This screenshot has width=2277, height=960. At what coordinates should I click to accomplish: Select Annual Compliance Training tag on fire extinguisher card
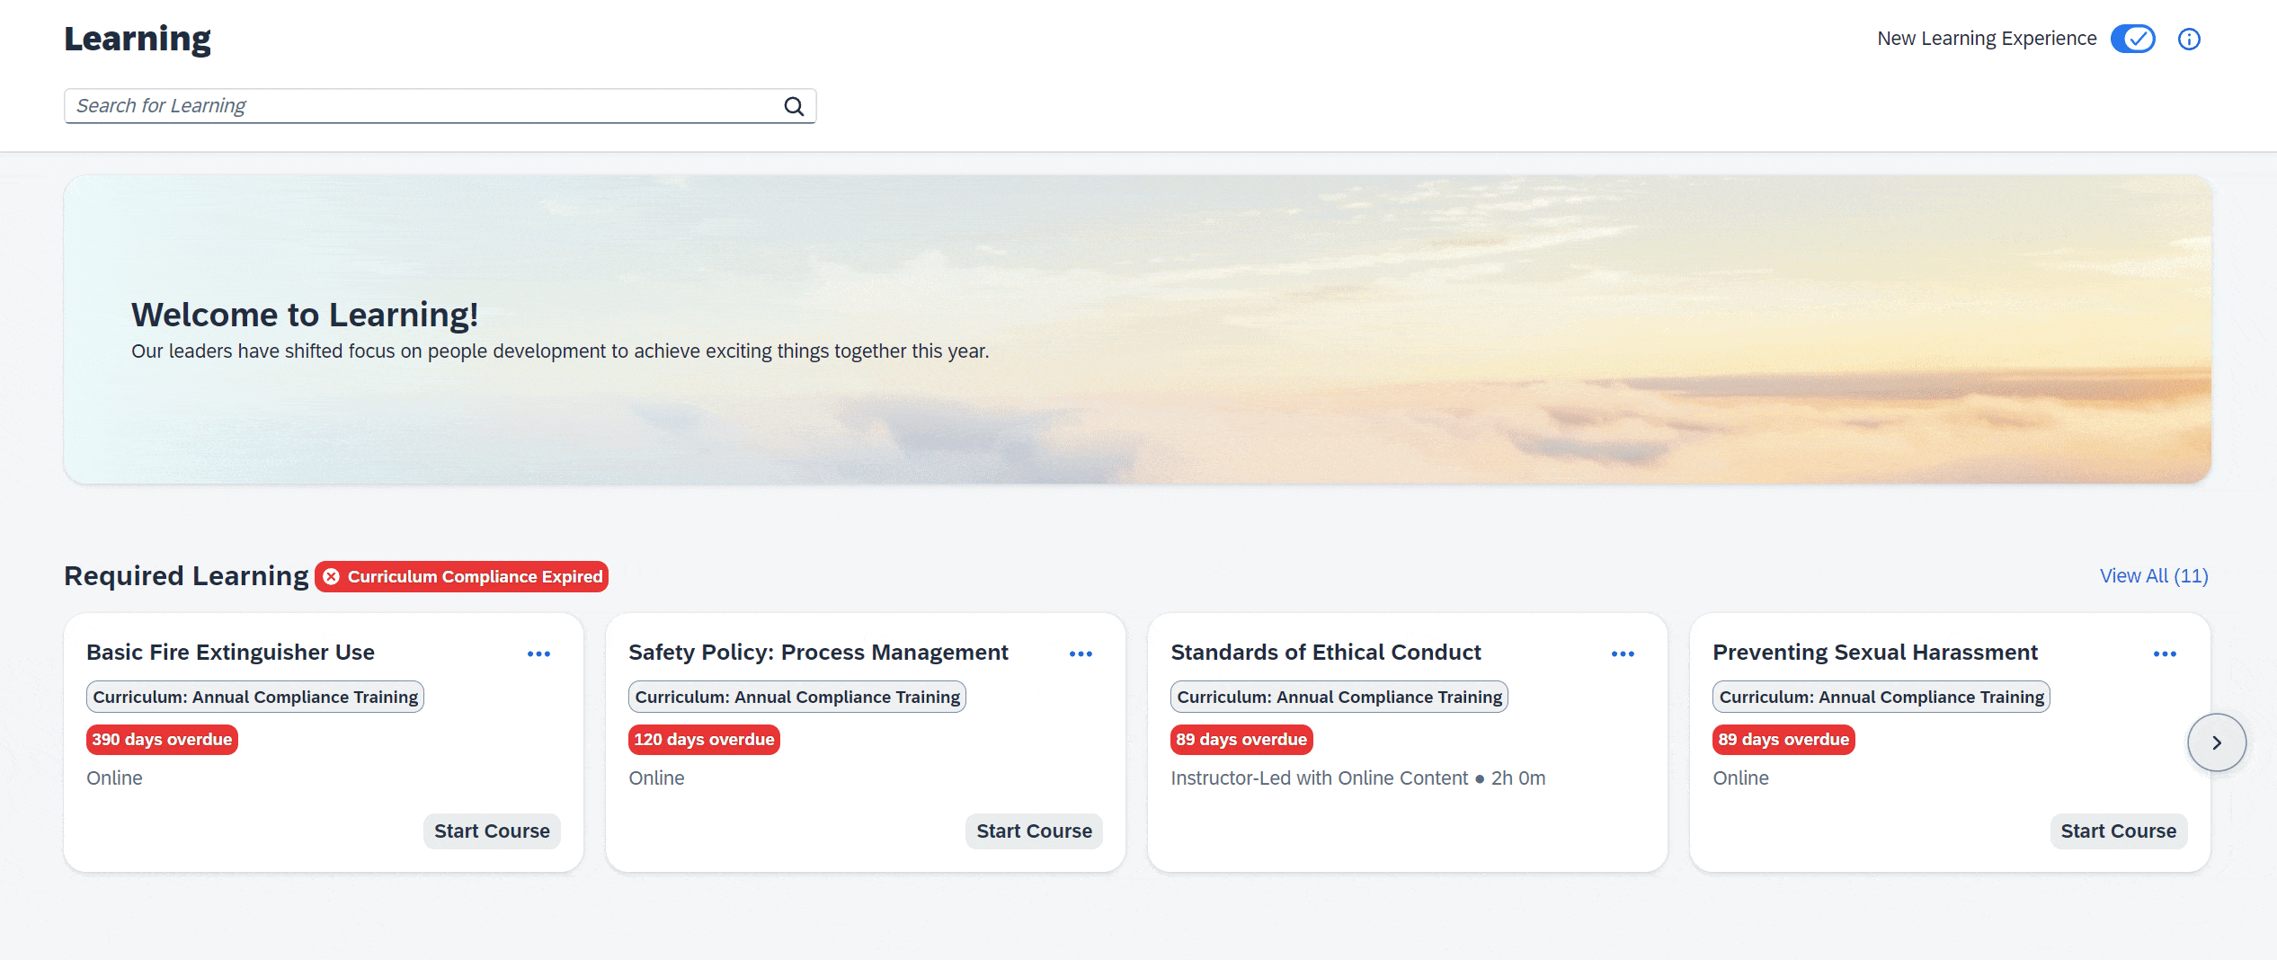(254, 696)
